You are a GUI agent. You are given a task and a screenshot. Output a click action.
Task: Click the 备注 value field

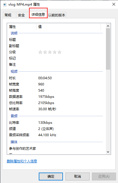coord(69,64)
